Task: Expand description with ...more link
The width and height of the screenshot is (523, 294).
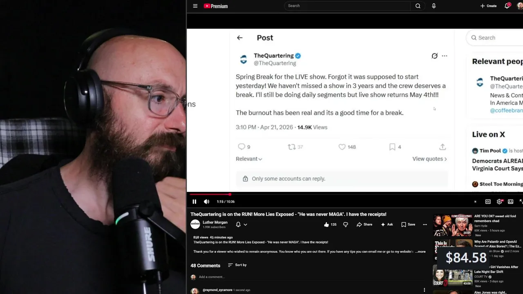Action: [x=420, y=252]
